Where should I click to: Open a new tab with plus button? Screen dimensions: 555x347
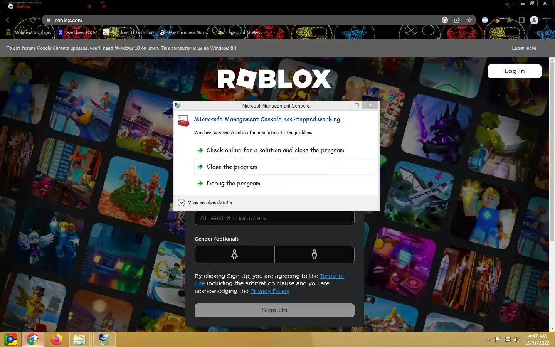pos(104,7)
